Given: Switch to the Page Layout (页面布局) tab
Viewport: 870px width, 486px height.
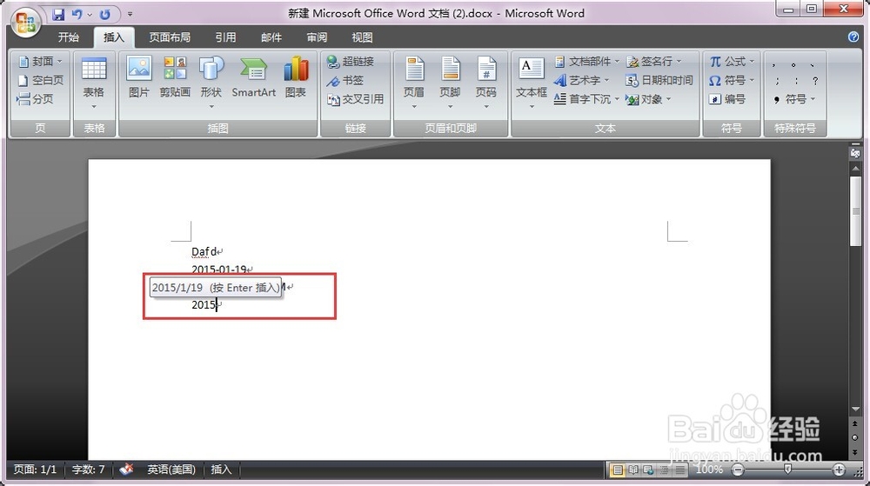Looking at the screenshot, I should [x=170, y=37].
